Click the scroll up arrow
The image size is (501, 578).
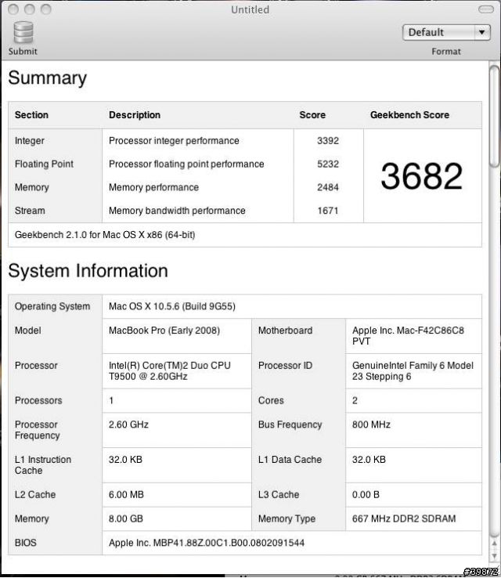pos(494,544)
